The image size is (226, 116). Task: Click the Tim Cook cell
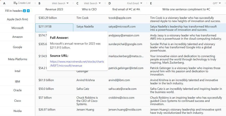89,19
